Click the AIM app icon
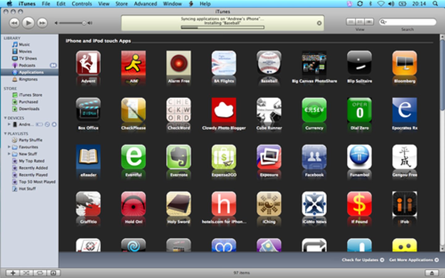The height and width of the screenshot is (278, 445). [x=133, y=63]
